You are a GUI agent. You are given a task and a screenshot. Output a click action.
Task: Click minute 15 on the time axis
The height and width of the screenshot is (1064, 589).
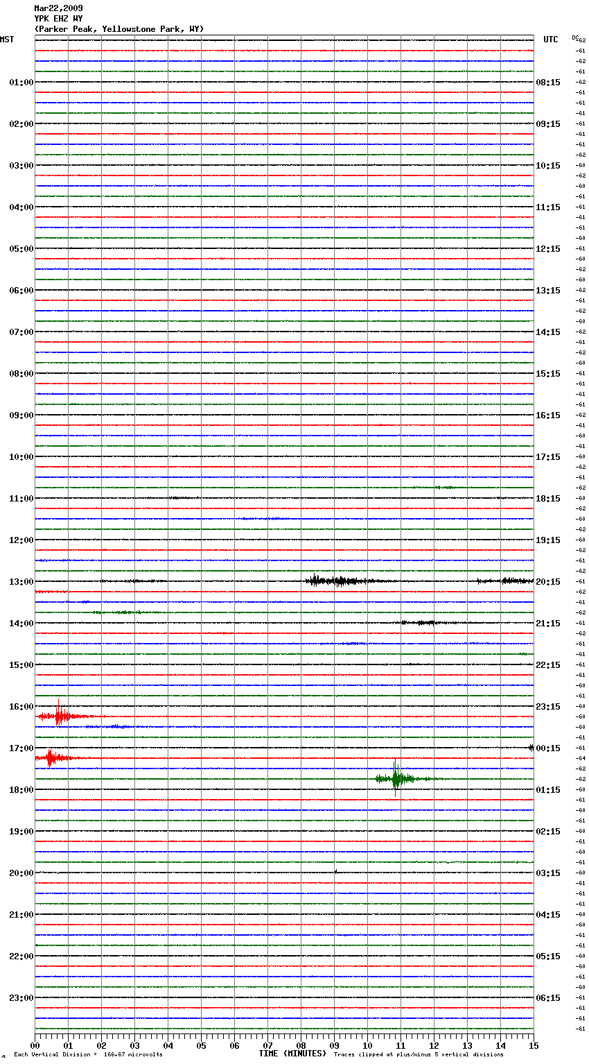(x=534, y=1045)
